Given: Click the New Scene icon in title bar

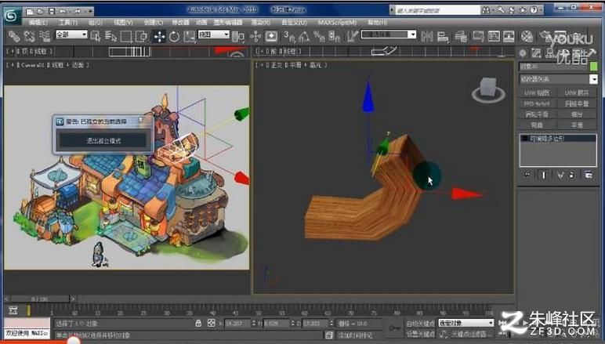Looking at the screenshot, I should pyautogui.click(x=30, y=12).
